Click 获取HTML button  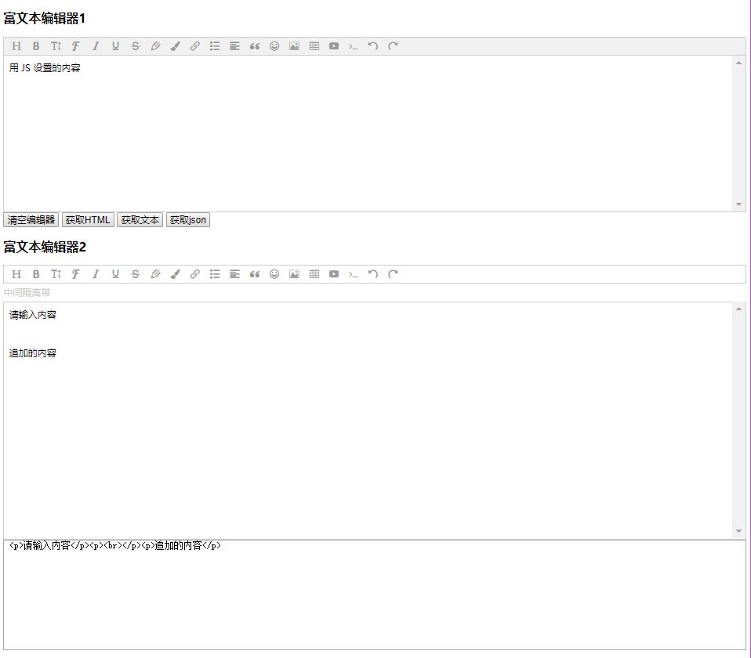[x=88, y=220]
